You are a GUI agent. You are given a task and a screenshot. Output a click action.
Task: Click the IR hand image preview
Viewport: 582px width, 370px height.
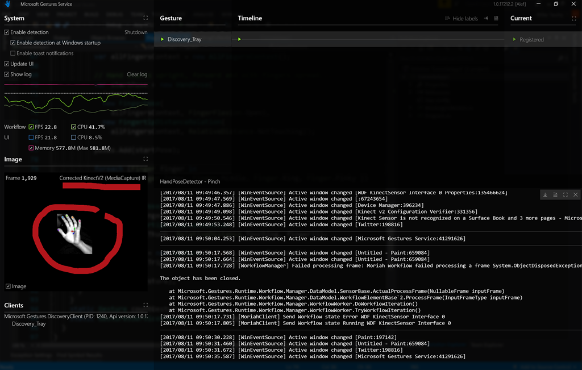click(x=74, y=234)
